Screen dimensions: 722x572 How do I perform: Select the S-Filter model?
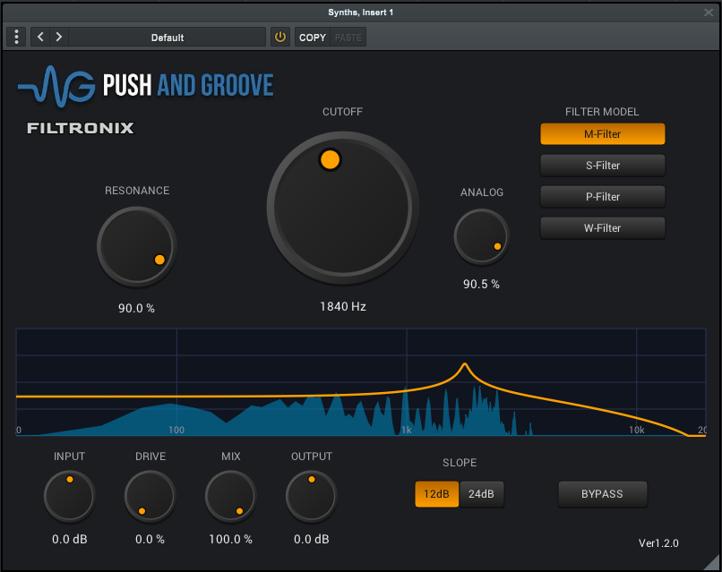[602, 166]
